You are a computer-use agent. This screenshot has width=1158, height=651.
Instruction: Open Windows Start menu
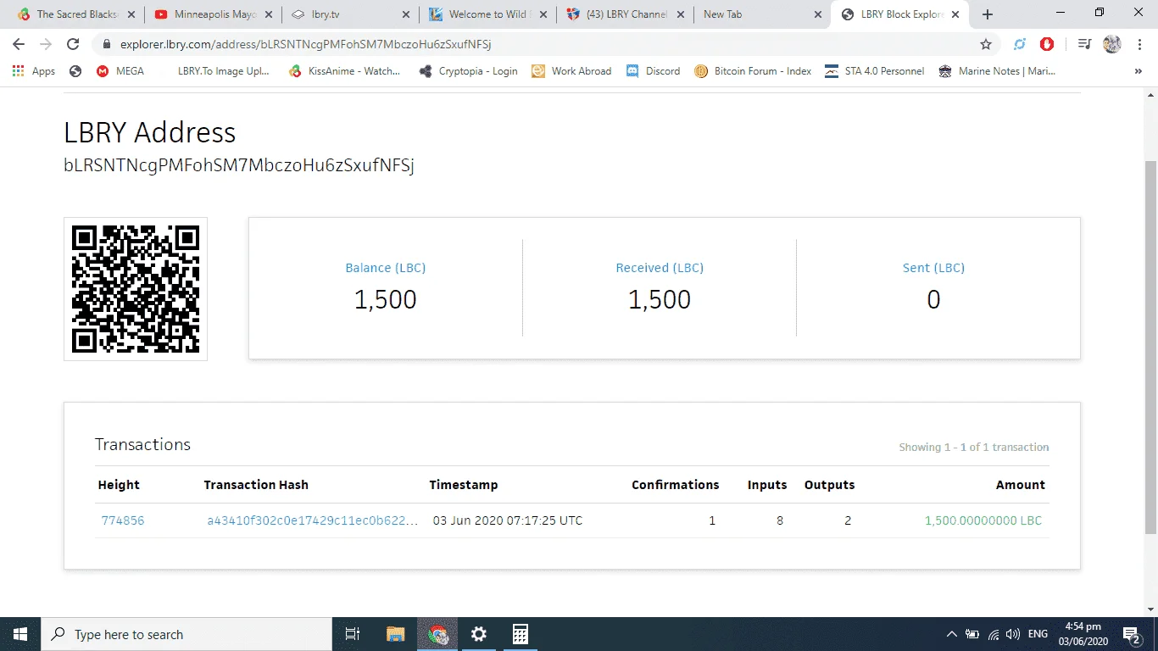coord(20,634)
